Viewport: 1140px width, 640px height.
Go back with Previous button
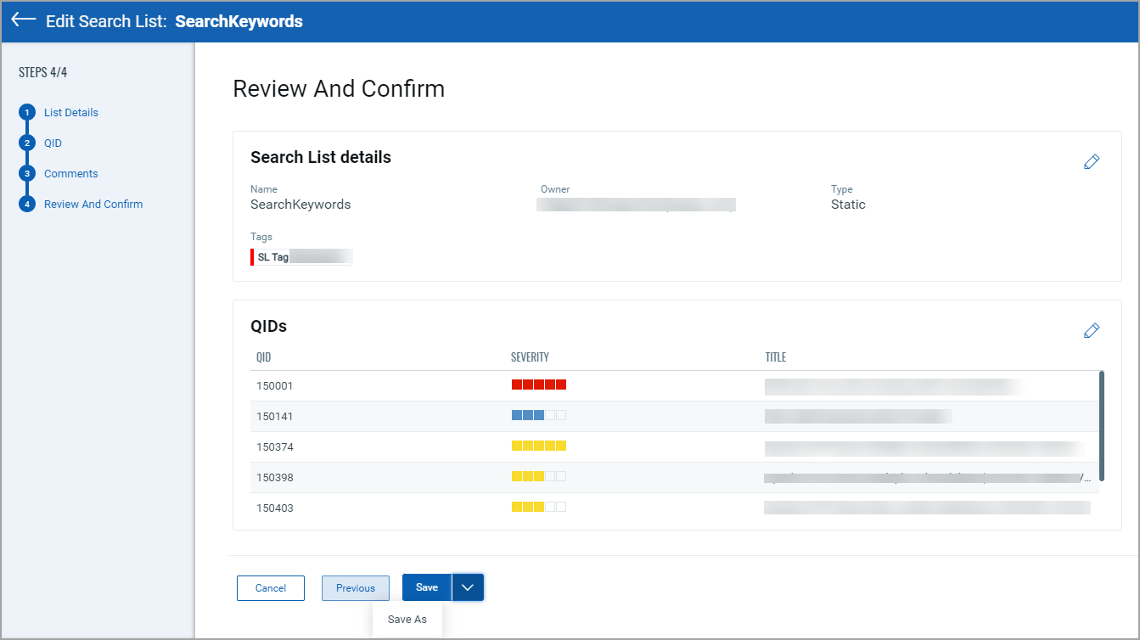pos(355,588)
